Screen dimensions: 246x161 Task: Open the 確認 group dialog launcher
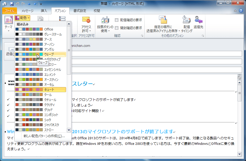pyautogui.click(x=142, y=36)
